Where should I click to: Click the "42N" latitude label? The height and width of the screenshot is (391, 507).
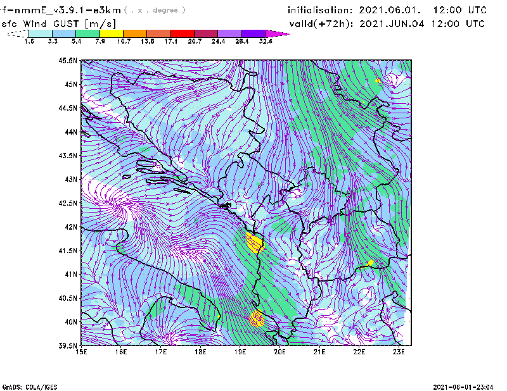tap(71, 227)
